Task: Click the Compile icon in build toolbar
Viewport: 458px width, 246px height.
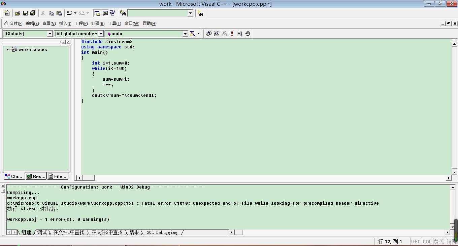Action: tap(209, 34)
